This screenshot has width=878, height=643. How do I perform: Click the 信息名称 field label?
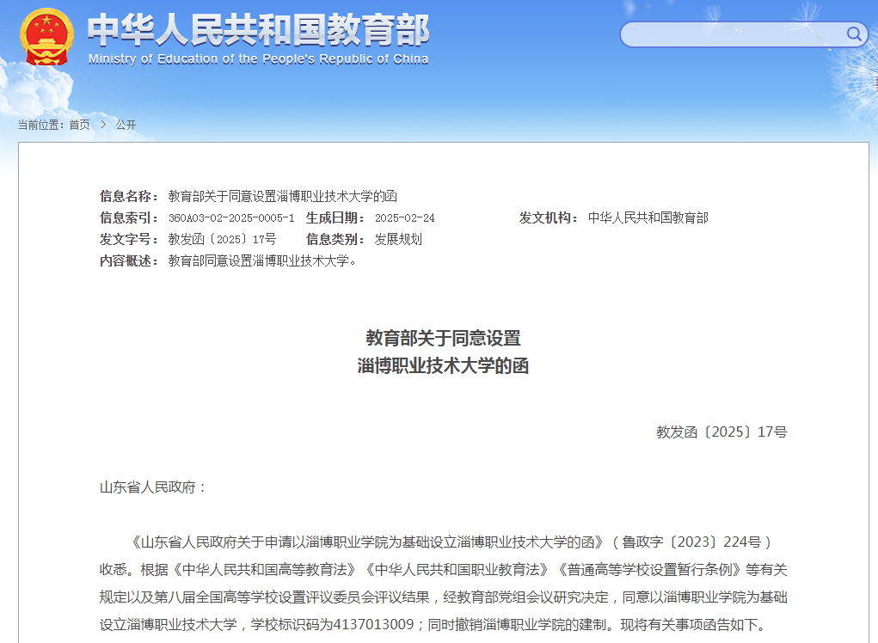pyautogui.click(x=129, y=196)
